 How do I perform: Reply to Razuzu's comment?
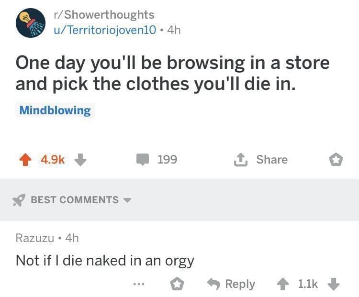point(231,284)
